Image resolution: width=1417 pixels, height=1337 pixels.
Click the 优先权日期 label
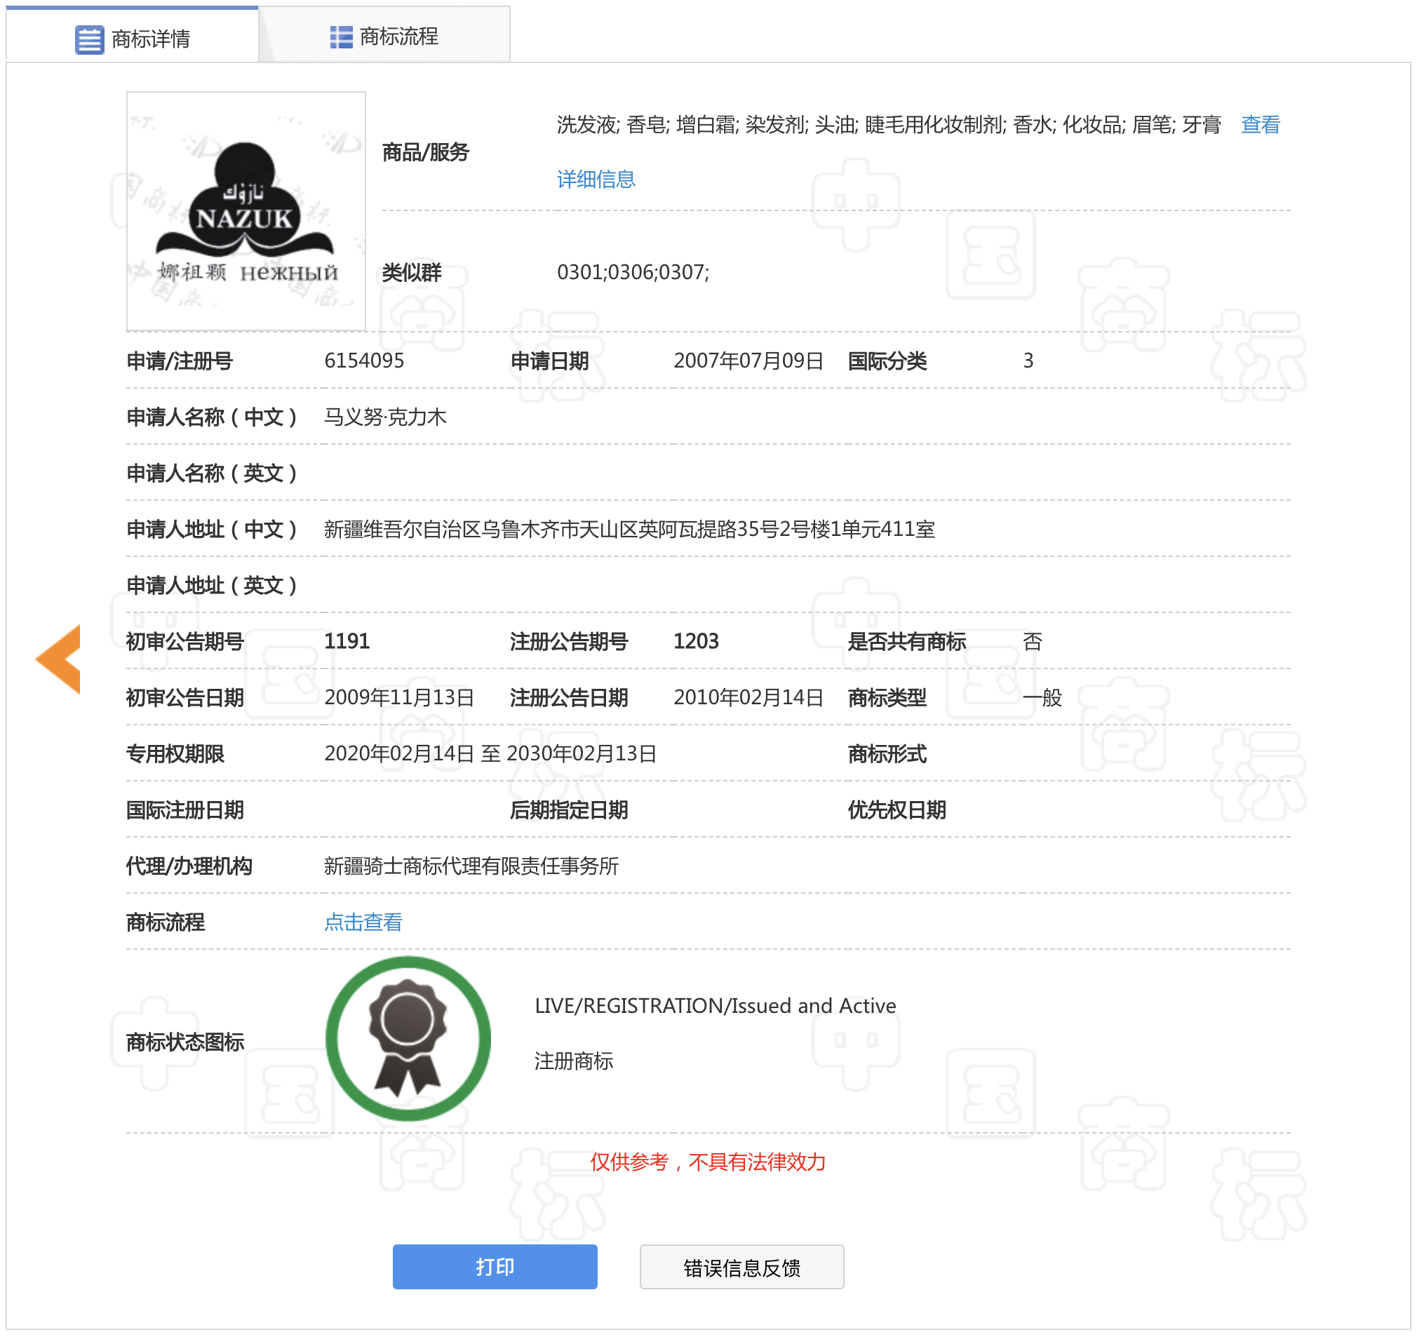click(896, 809)
